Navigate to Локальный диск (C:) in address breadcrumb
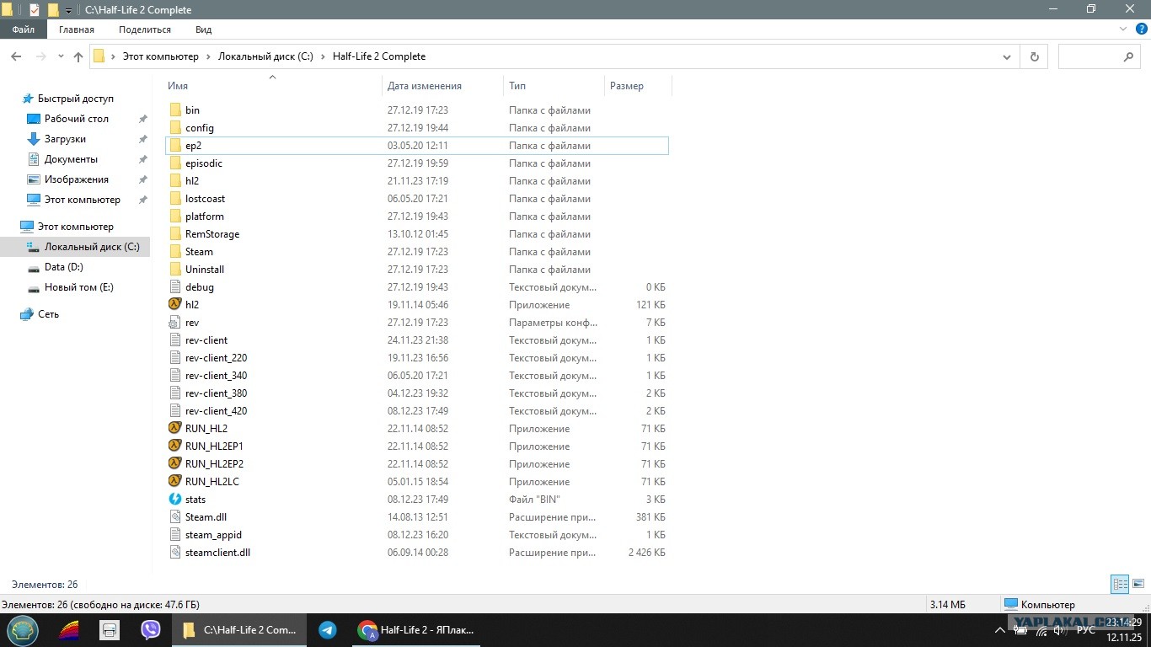Viewport: 1151px width, 647px height. click(265, 56)
